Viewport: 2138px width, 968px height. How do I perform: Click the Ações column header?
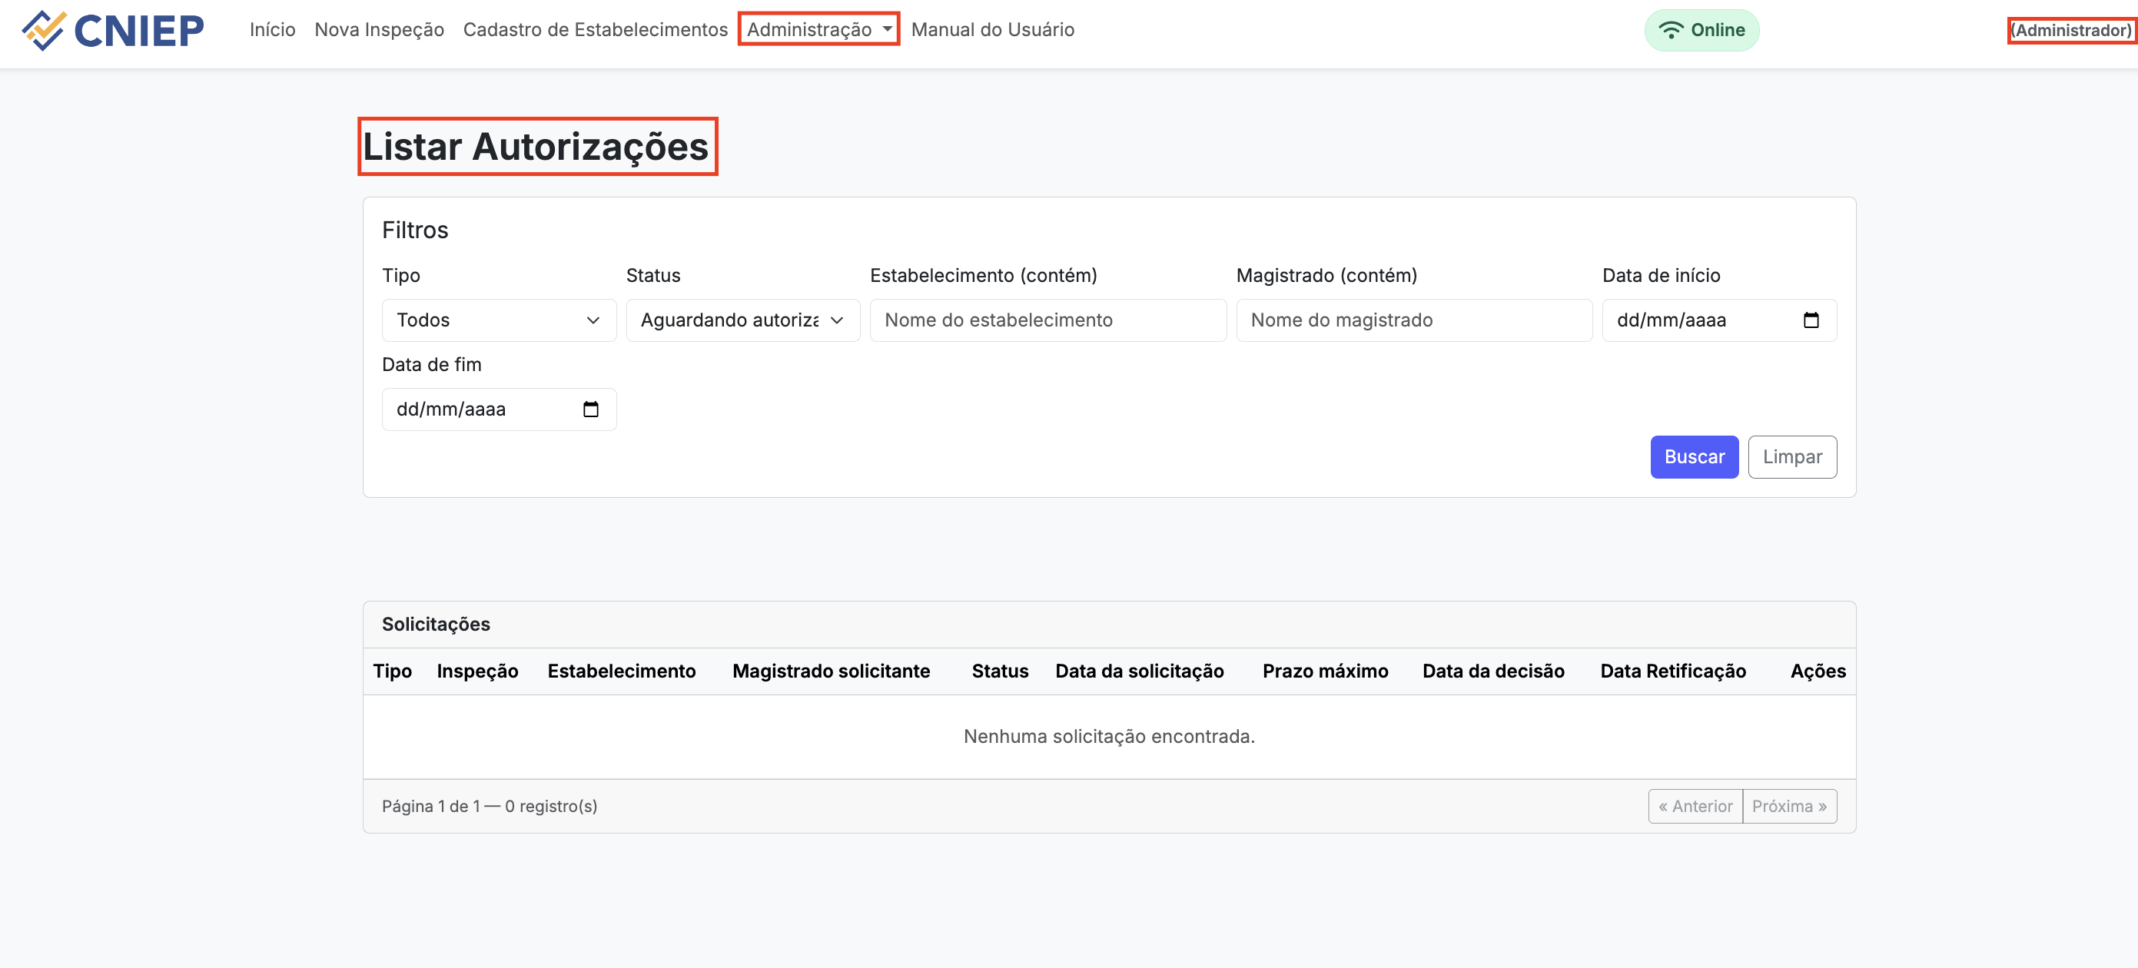1818,671
